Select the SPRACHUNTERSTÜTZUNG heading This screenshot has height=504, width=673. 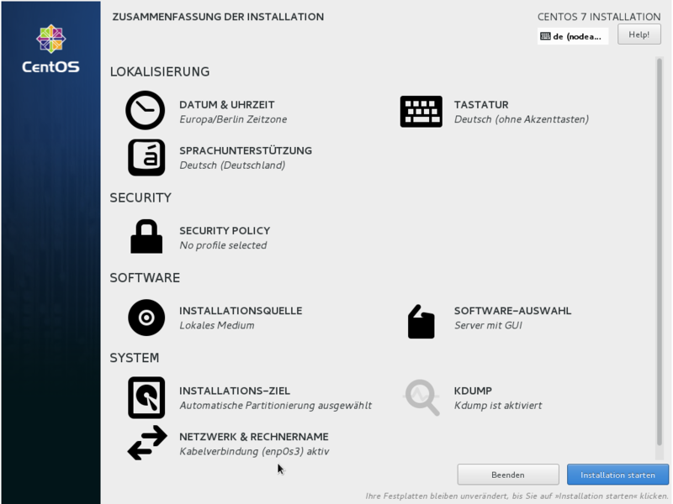coord(246,150)
